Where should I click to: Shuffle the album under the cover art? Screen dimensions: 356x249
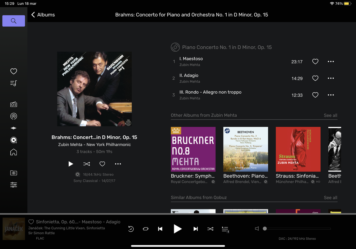[86, 164]
